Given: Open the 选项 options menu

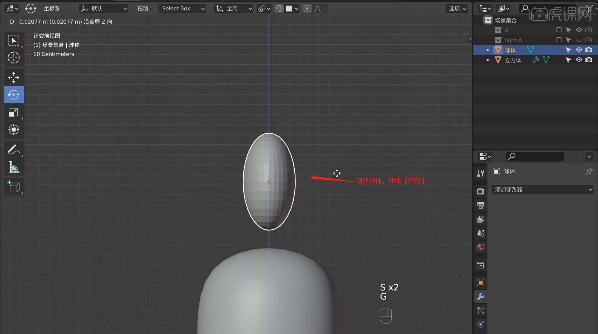Looking at the screenshot, I should point(457,9).
